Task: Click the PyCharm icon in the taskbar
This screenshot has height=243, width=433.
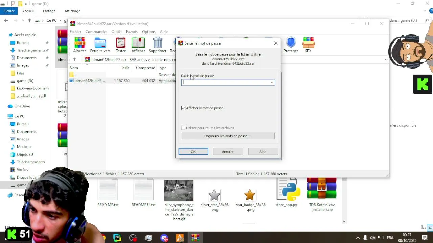Action: coord(117,238)
